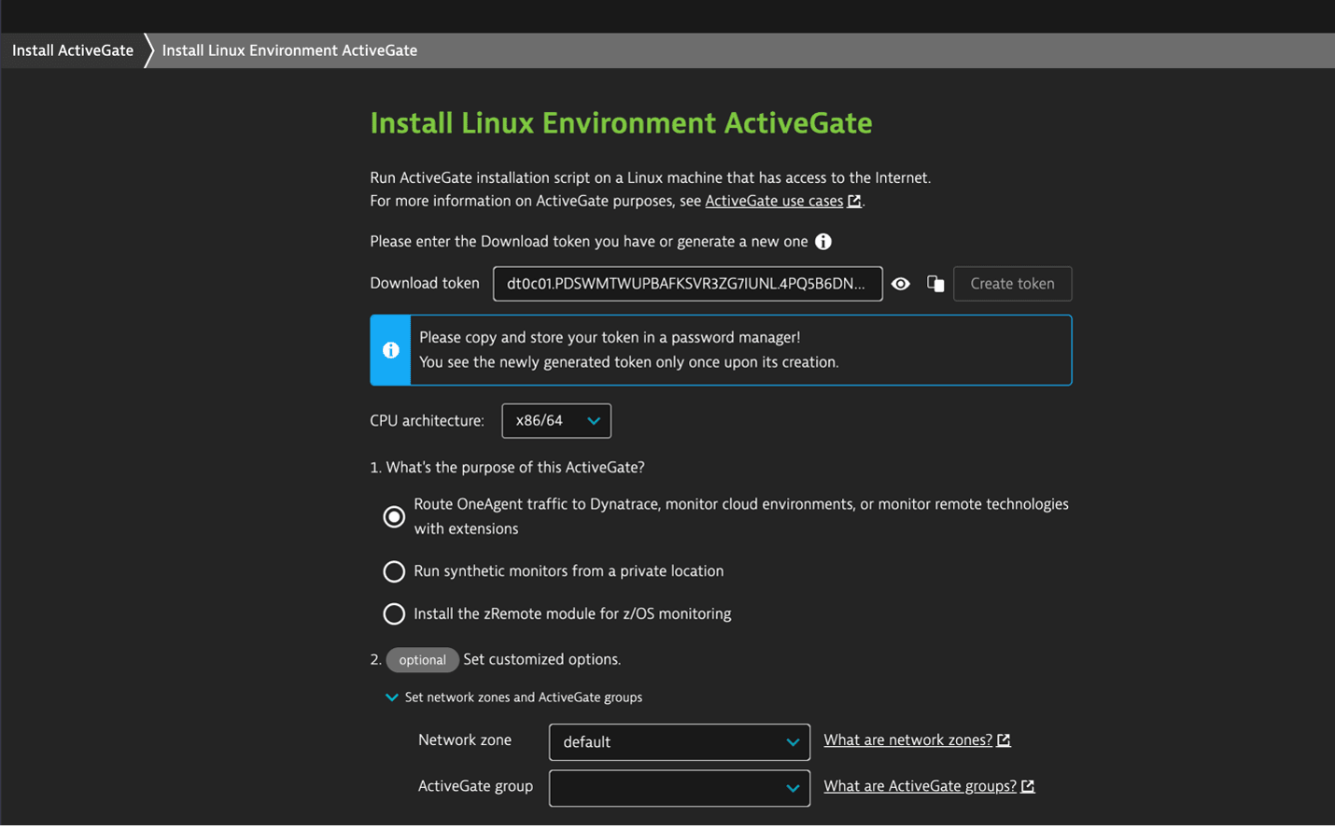The image size is (1335, 830).
Task: Select Run synthetic monitors from a private location
Action: pyautogui.click(x=394, y=571)
